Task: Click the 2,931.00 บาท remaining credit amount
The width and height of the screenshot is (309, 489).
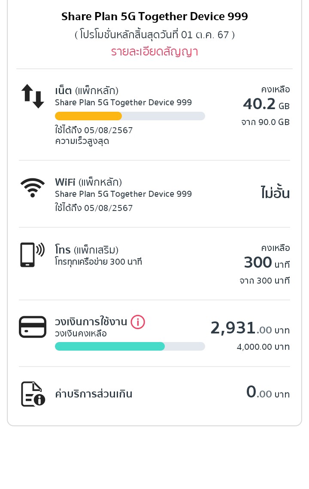Action: click(x=250, y=329)
